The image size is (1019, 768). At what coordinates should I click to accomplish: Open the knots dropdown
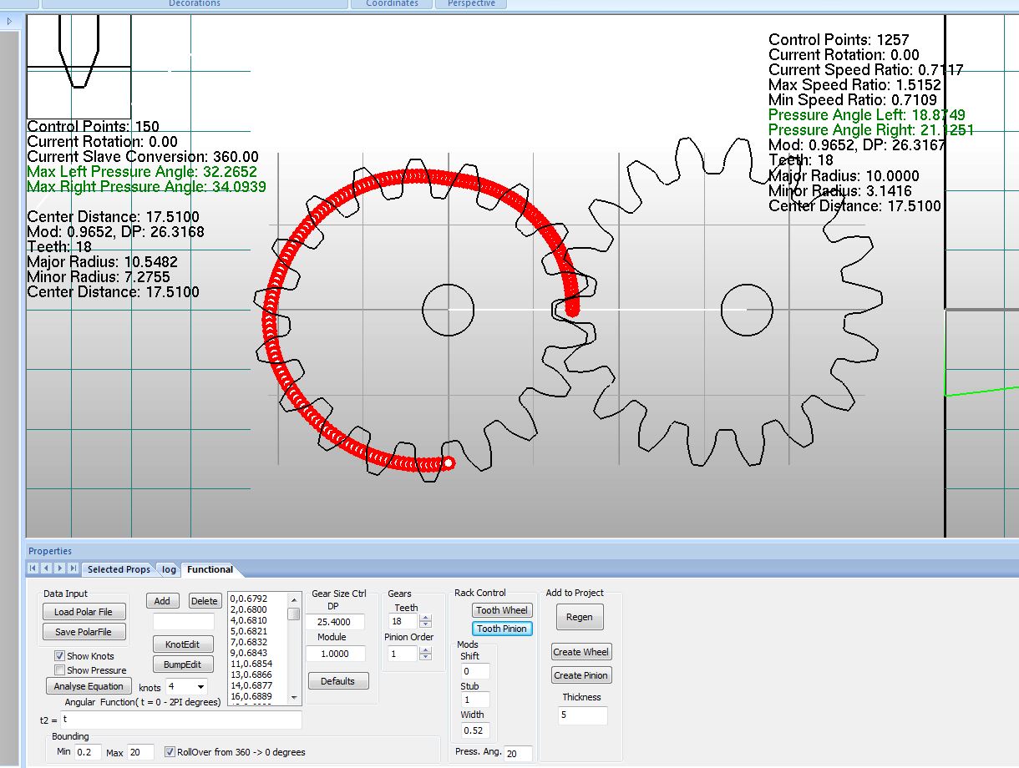pos(200,687)
